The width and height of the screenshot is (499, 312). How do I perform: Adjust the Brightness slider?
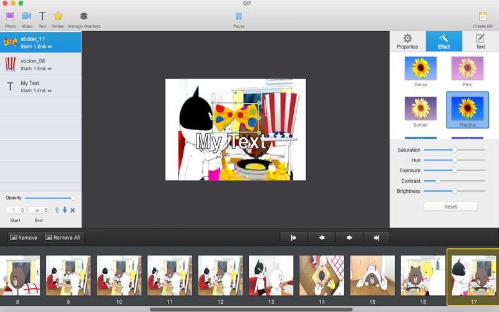[455, 191]
